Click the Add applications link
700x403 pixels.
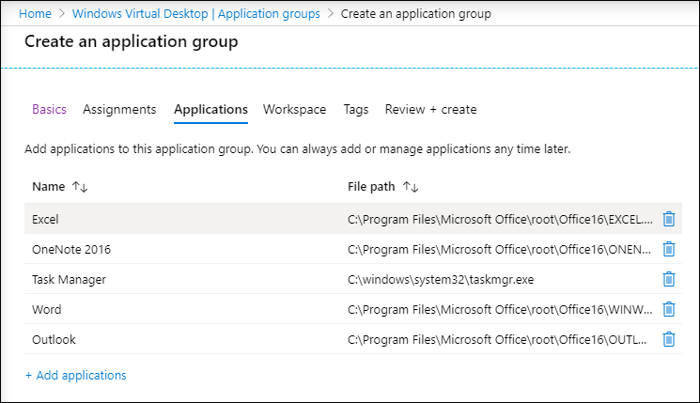point(75,376)
